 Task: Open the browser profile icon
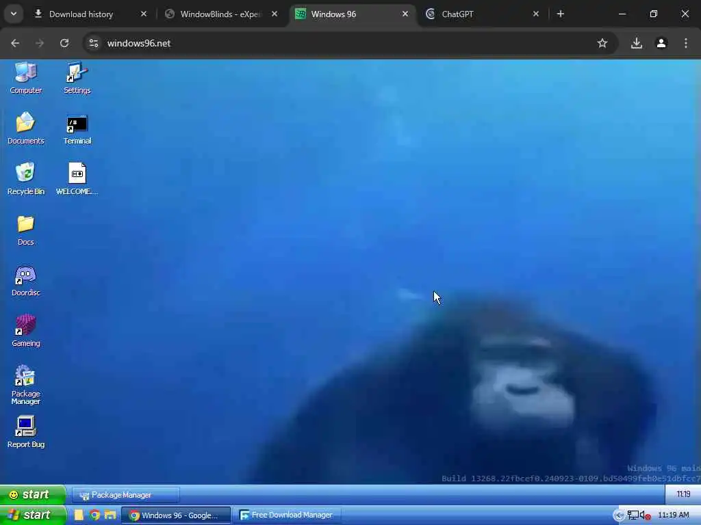(x=661, y=43)
